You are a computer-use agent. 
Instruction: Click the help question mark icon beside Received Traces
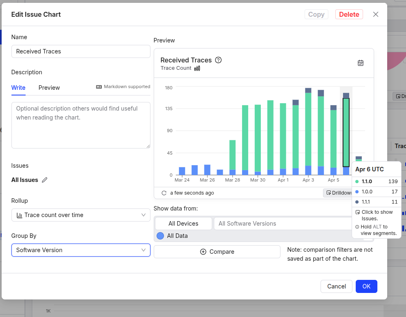click(218, 60)
